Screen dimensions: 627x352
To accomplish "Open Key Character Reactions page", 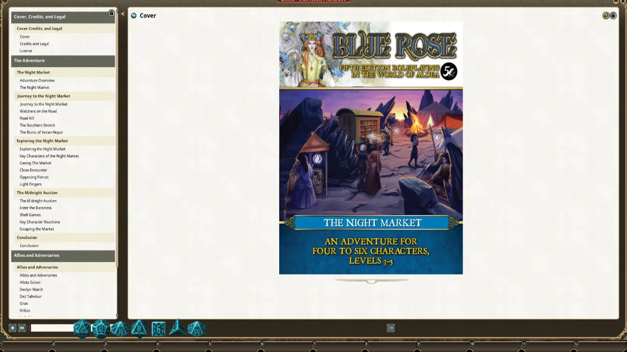I will (x=40, y=222).
